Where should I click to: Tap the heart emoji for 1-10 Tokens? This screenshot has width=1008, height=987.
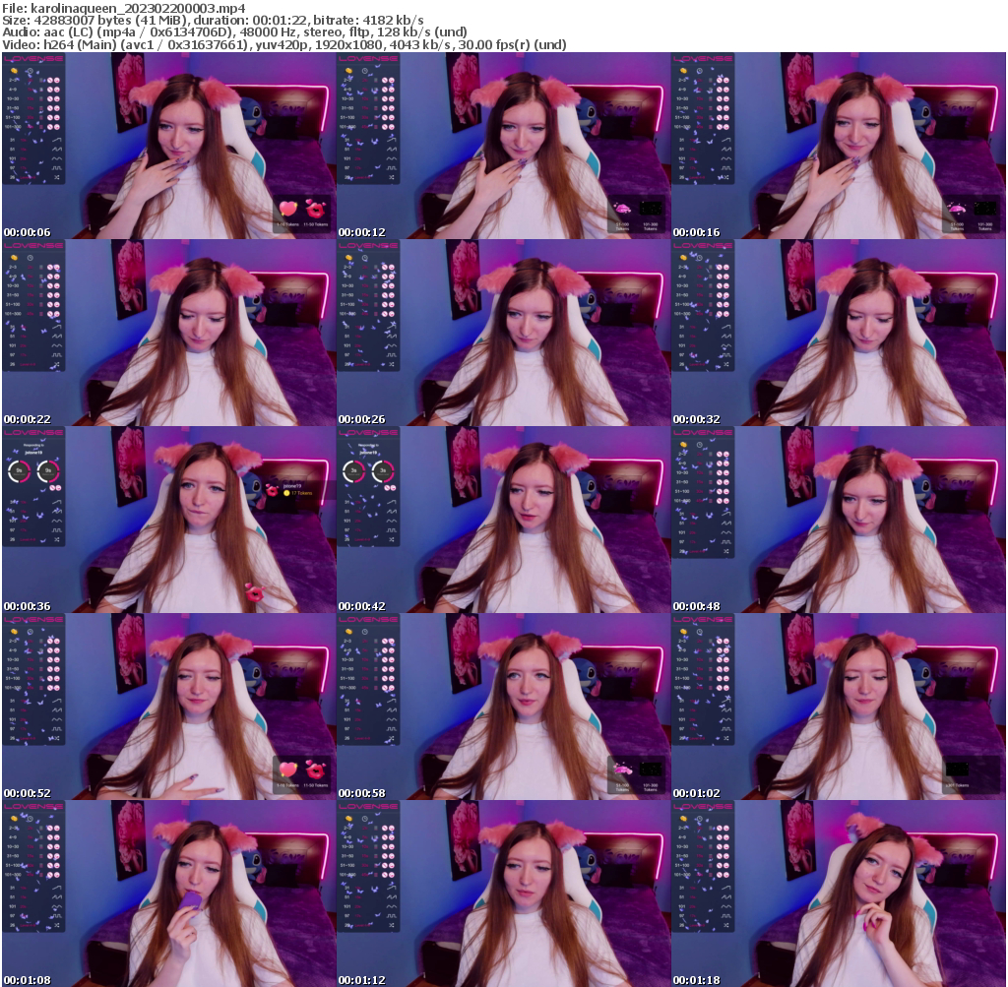(288, 208)
